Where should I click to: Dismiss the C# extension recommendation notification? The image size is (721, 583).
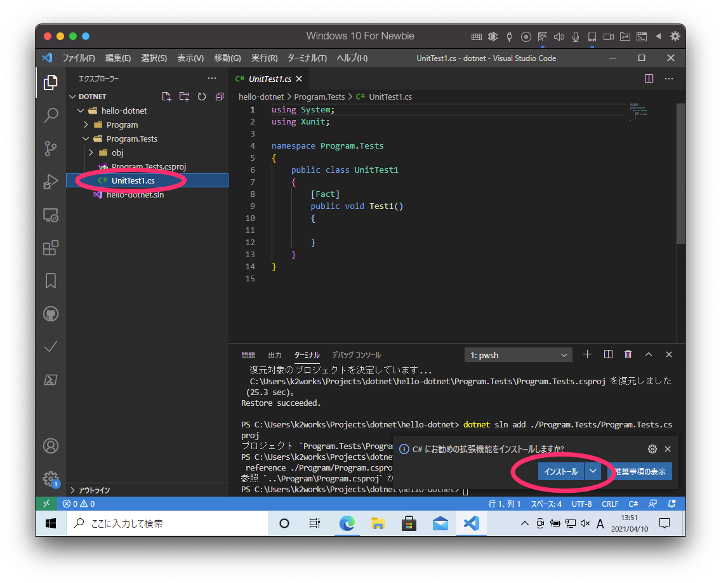coord(668,449)
